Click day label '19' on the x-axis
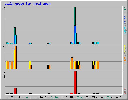The width and height of the screenshot is (128, 100). pos(75,97)
